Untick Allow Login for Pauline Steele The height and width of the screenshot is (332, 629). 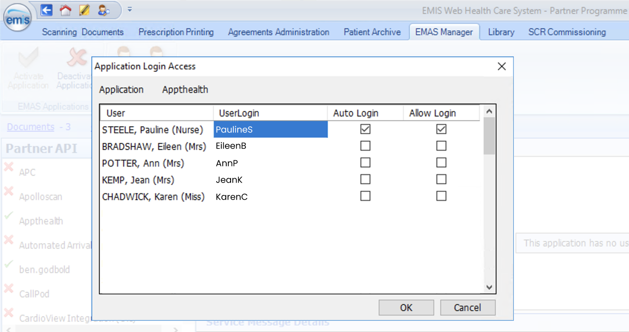tap(441, 129)
